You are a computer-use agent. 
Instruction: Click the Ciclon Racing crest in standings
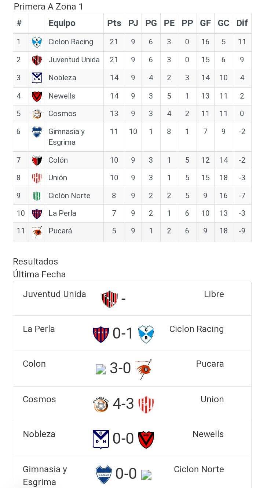click(x=37, y=42)
